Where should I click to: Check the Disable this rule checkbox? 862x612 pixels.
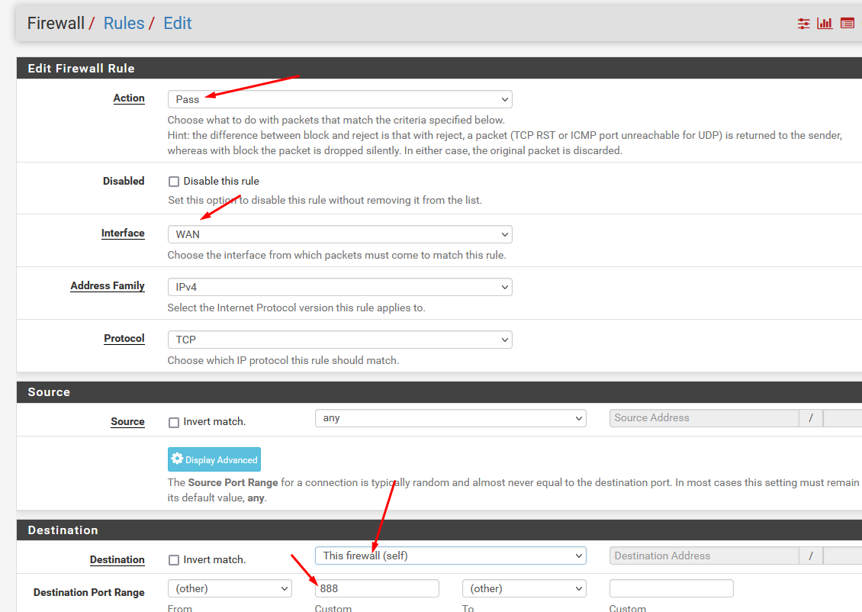coord(174,182)
